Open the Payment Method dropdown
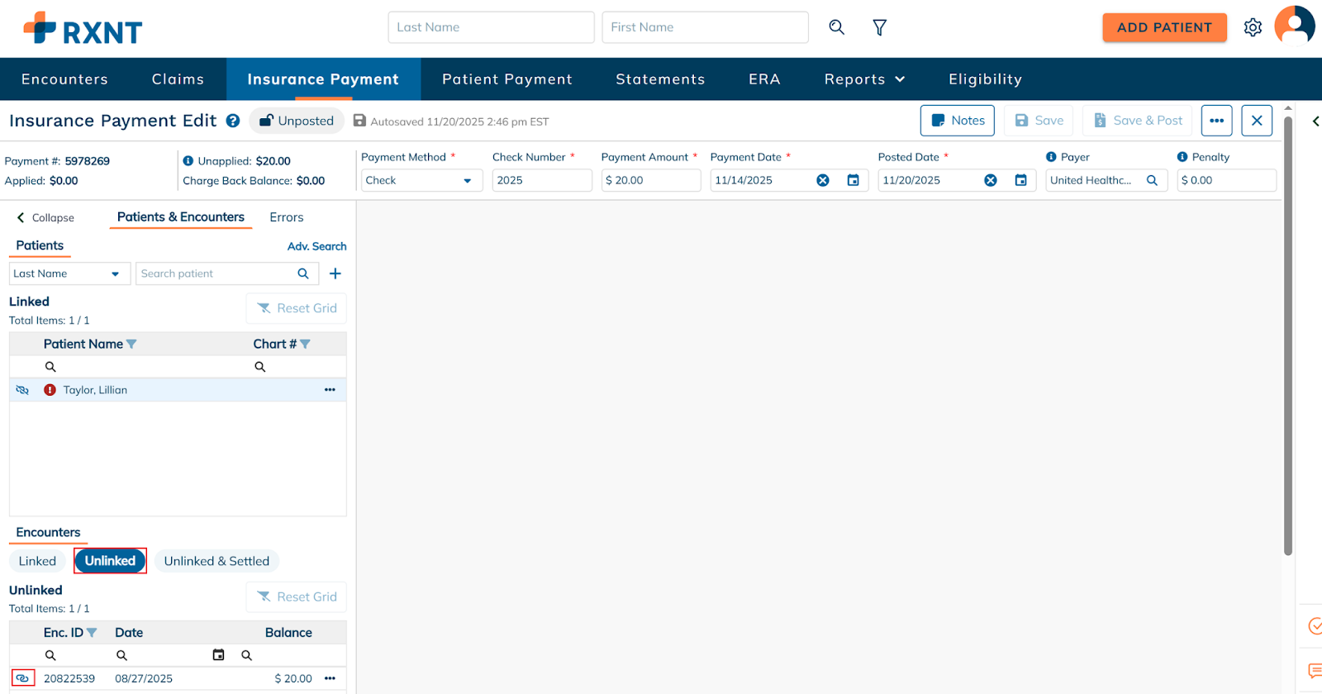Image resolution: width=1322 pixels, height=694 pixels. [421, 180]
